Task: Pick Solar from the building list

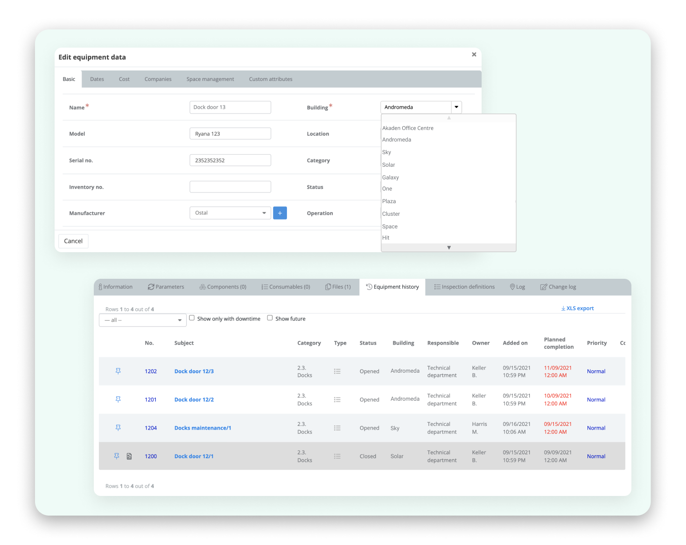Action: (x=389, y=165)
